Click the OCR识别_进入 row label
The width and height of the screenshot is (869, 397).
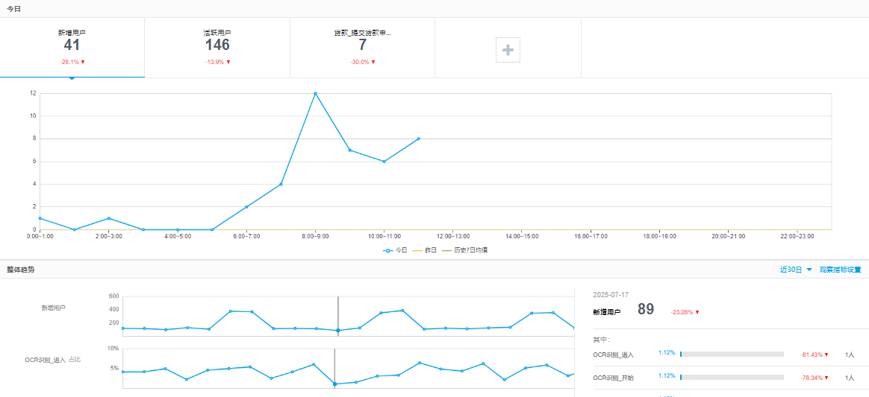coord(613,355)
